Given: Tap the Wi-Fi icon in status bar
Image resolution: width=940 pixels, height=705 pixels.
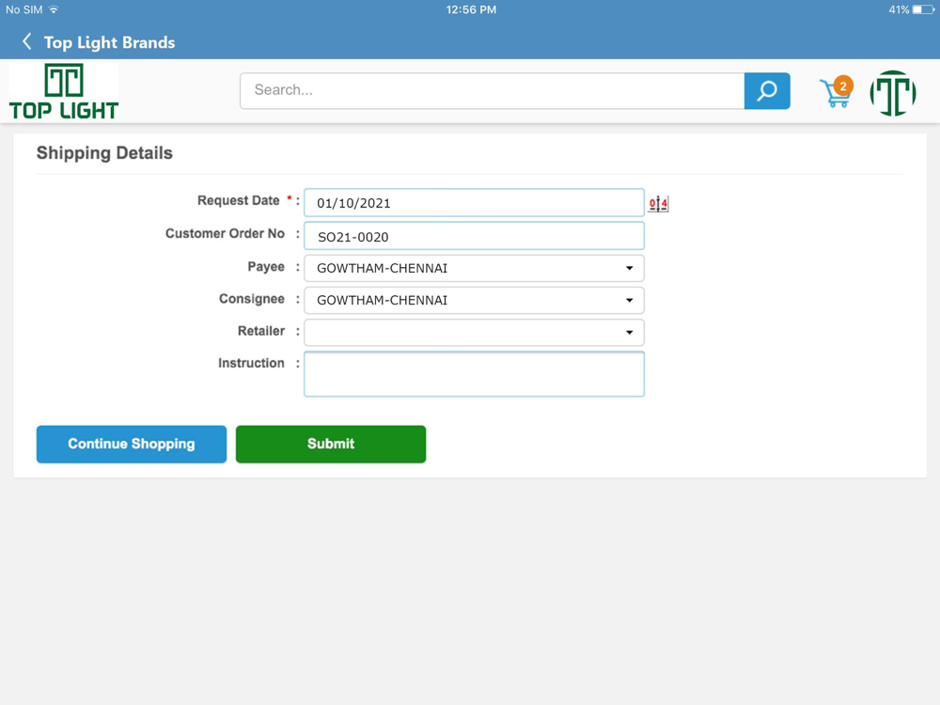Looking at the screenshot, I should point(54,9).
